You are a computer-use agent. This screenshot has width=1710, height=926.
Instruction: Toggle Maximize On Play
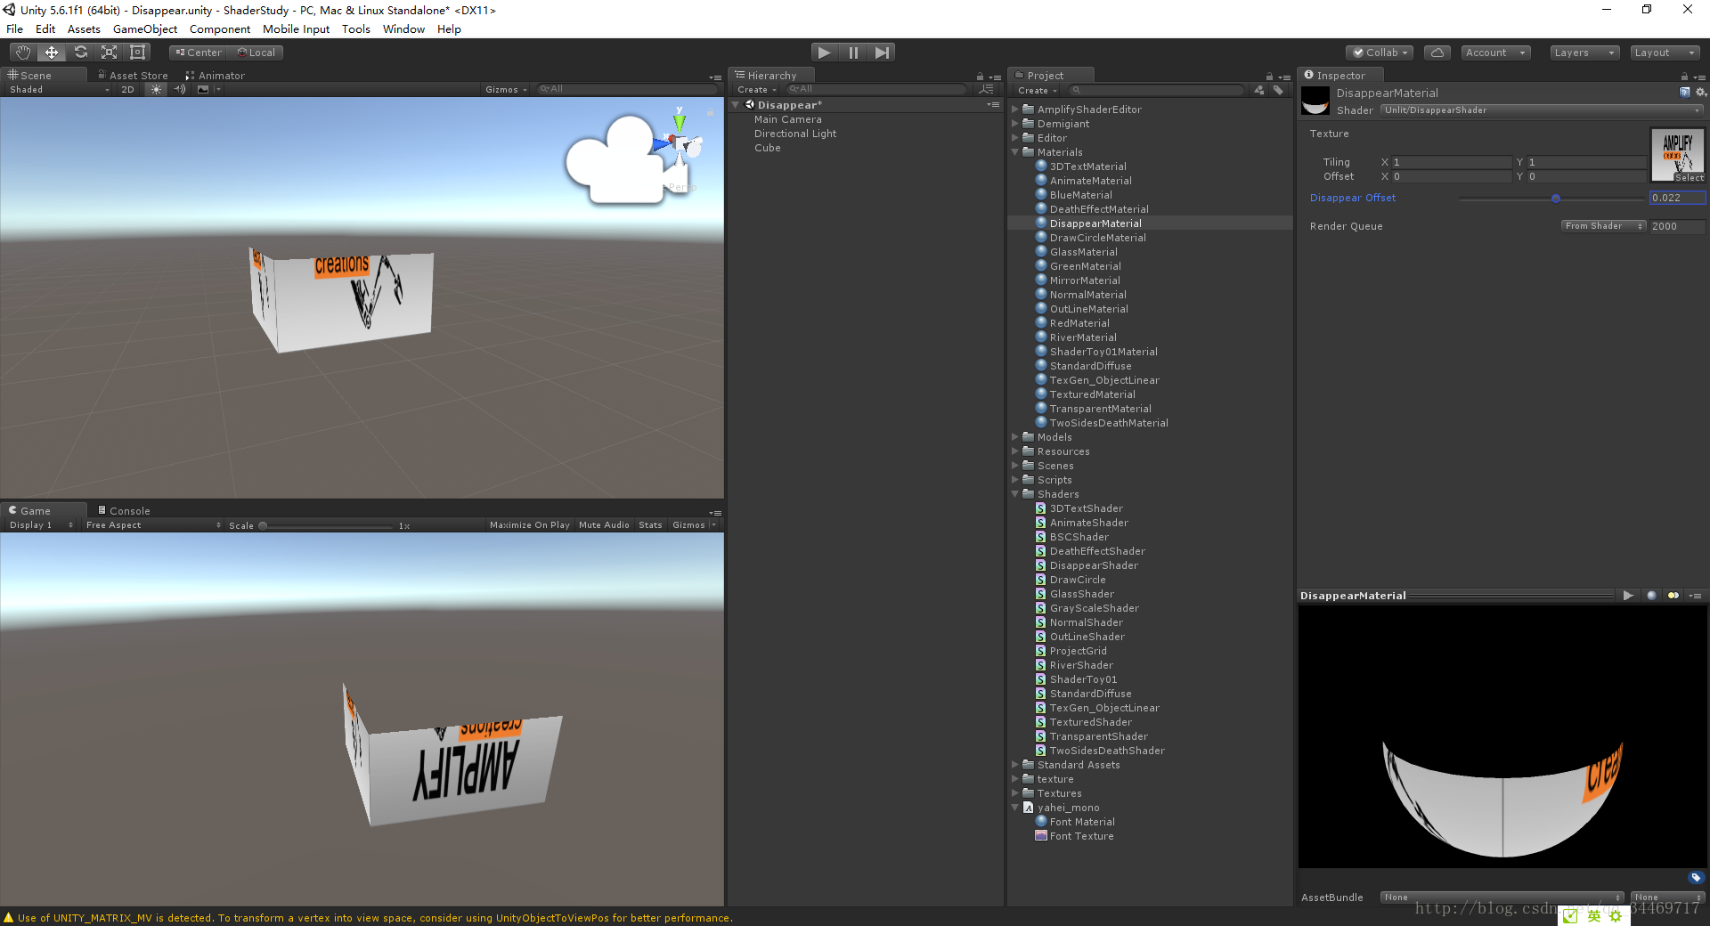530,525
